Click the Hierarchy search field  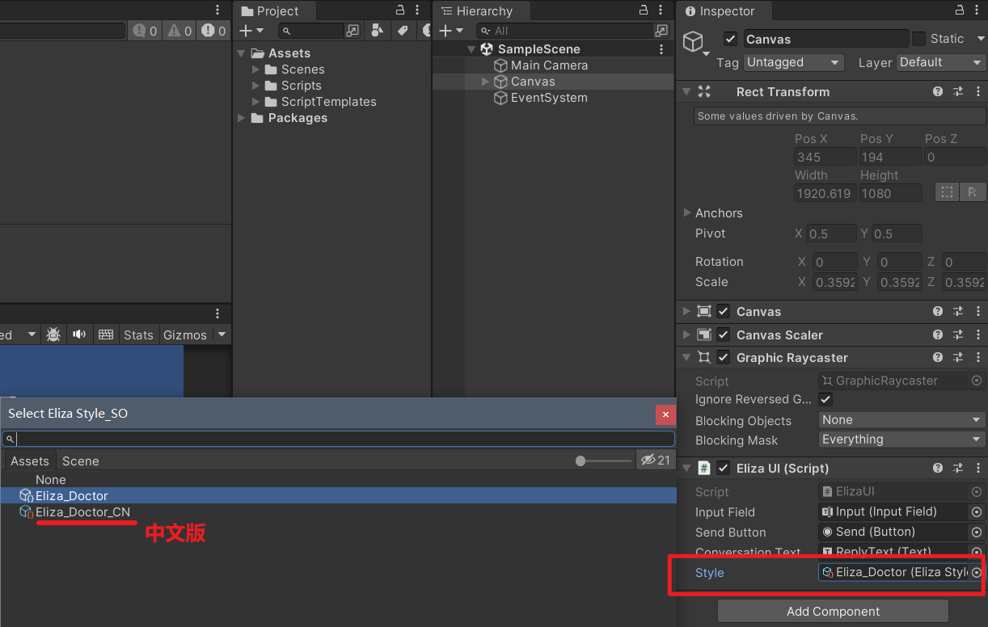pyautogui.click(x=565, y=31)
